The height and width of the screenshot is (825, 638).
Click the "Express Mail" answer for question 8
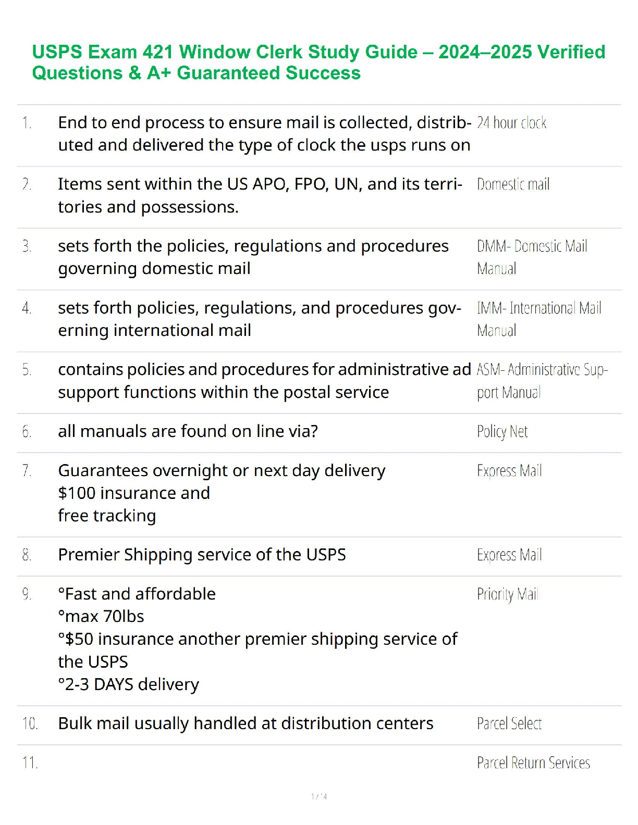[x=509, y=555]
